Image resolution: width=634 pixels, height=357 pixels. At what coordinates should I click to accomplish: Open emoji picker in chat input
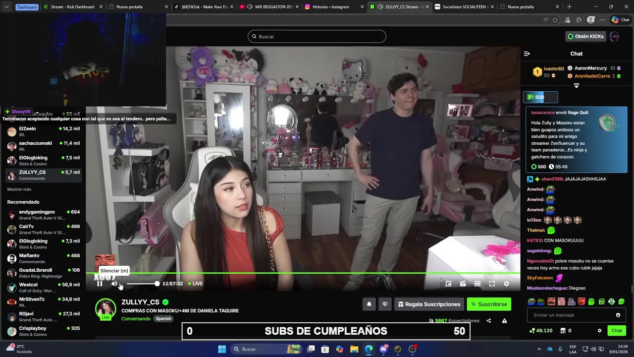618,315
